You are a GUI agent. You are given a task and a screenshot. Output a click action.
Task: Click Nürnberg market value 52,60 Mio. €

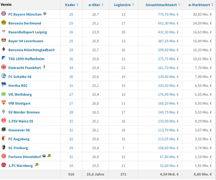click(x=169, y=166)
